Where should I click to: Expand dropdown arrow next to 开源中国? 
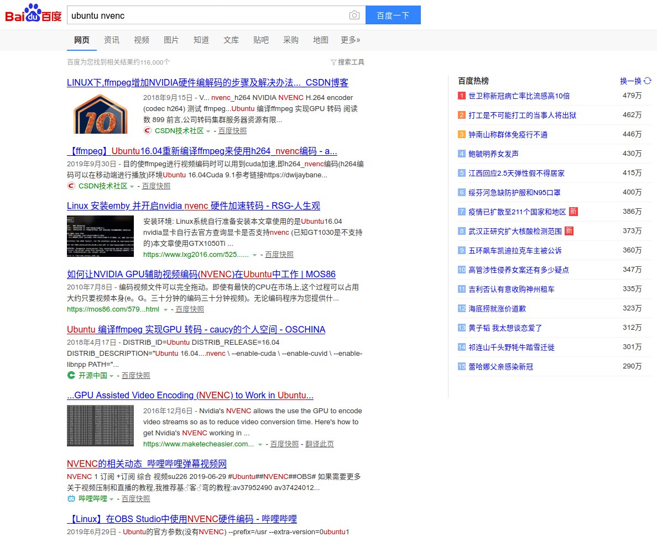(x=112, y=376)
